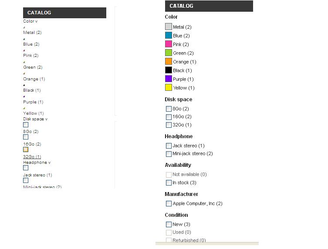Tick the In stock (3) checkbox
The width and height of the screenshot is (328, 249).
click(x=169, y=183)
